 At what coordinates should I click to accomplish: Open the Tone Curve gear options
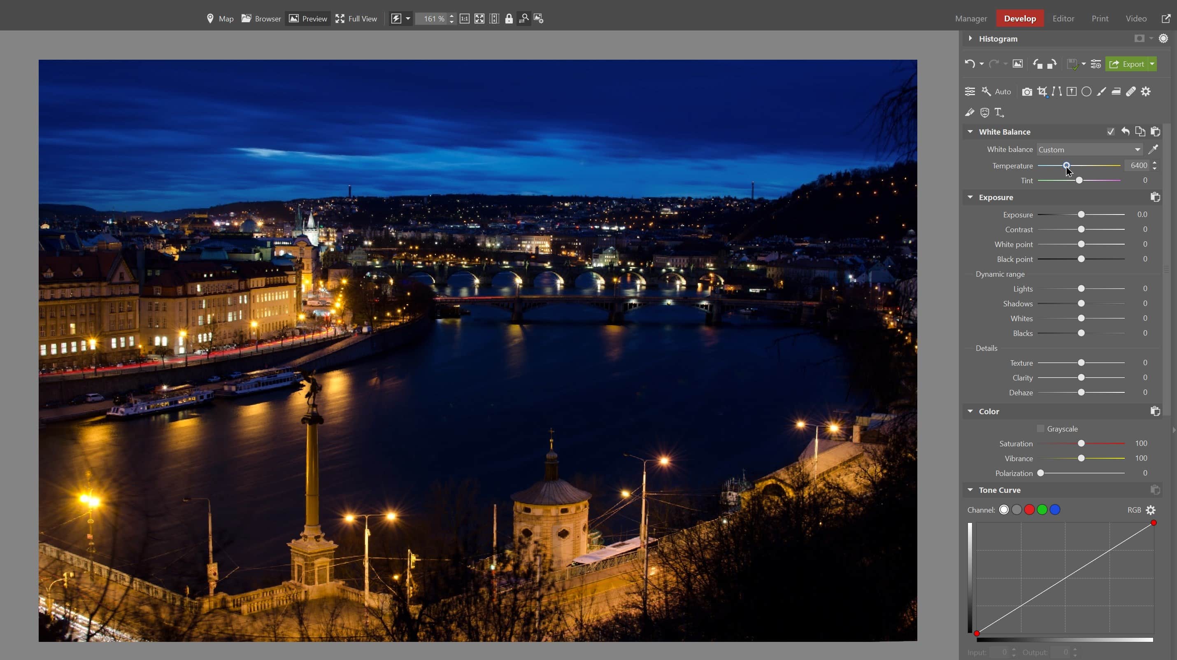(x=1151, y=510)
